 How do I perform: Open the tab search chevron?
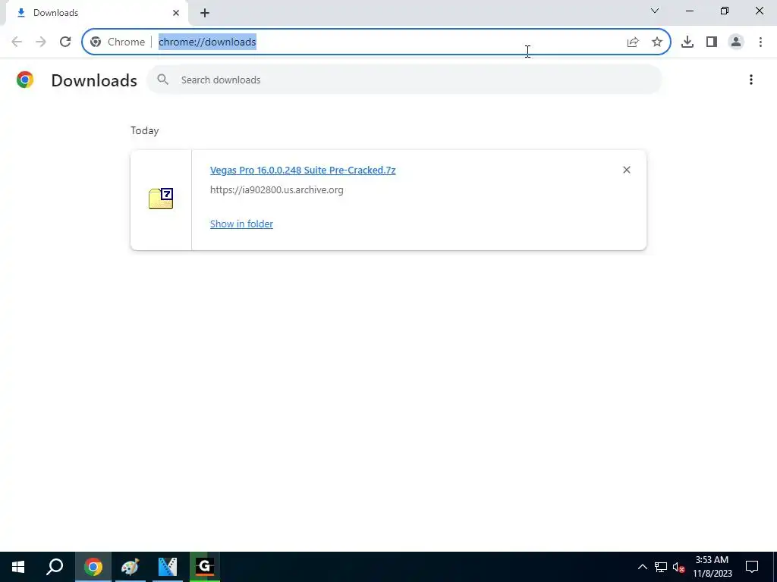[655, 11]
